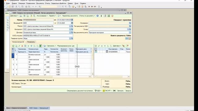
Task: Click the paperclip attachment icon in document toolbar
Action: click(101, 16)
